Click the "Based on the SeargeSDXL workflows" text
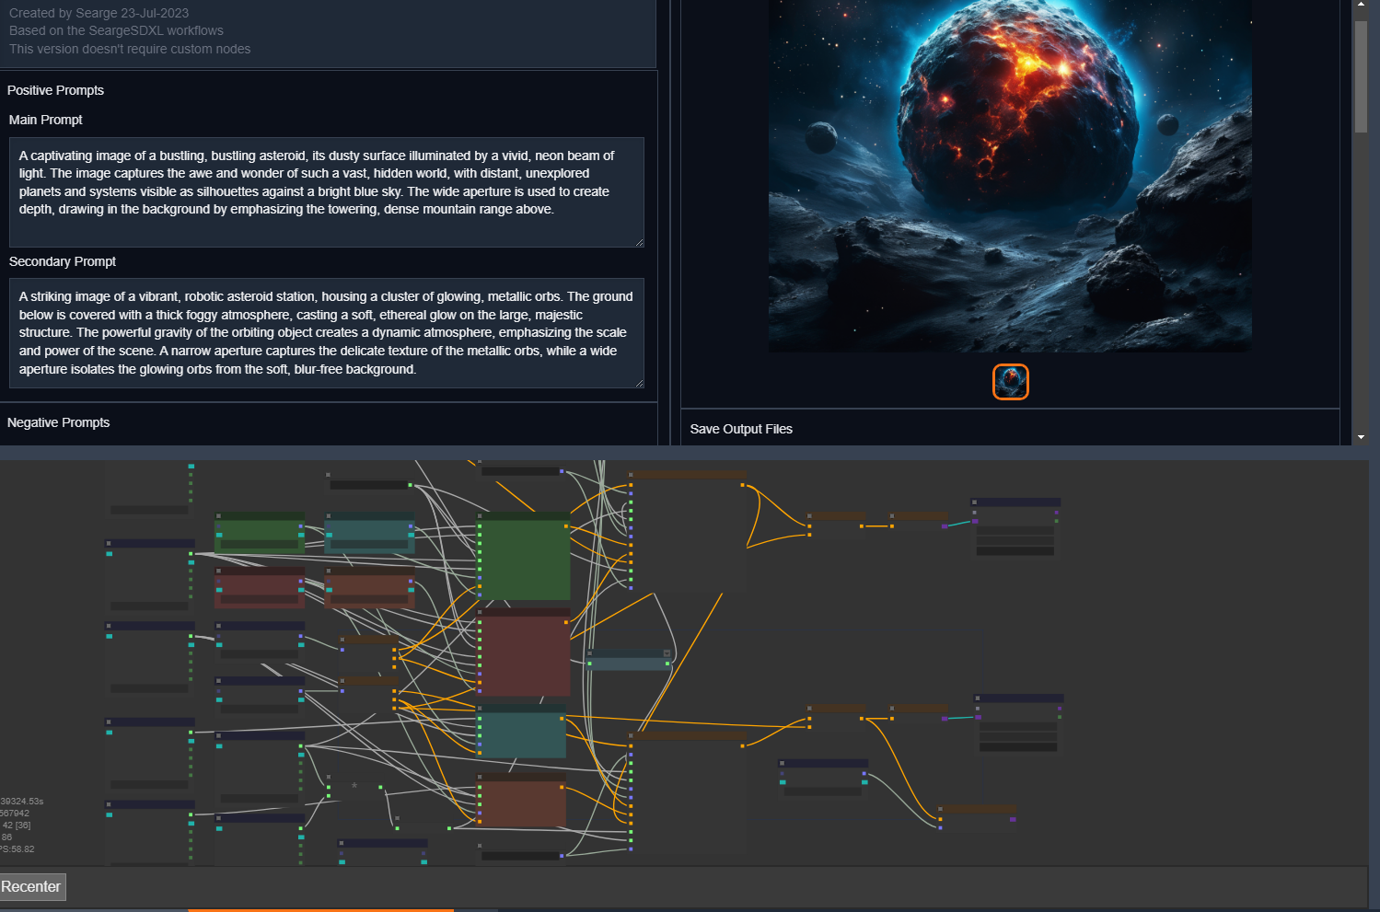 point(117,30)
